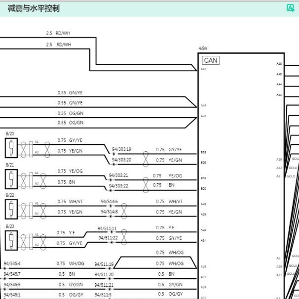Click the 4/84 module label

[202, 48]
